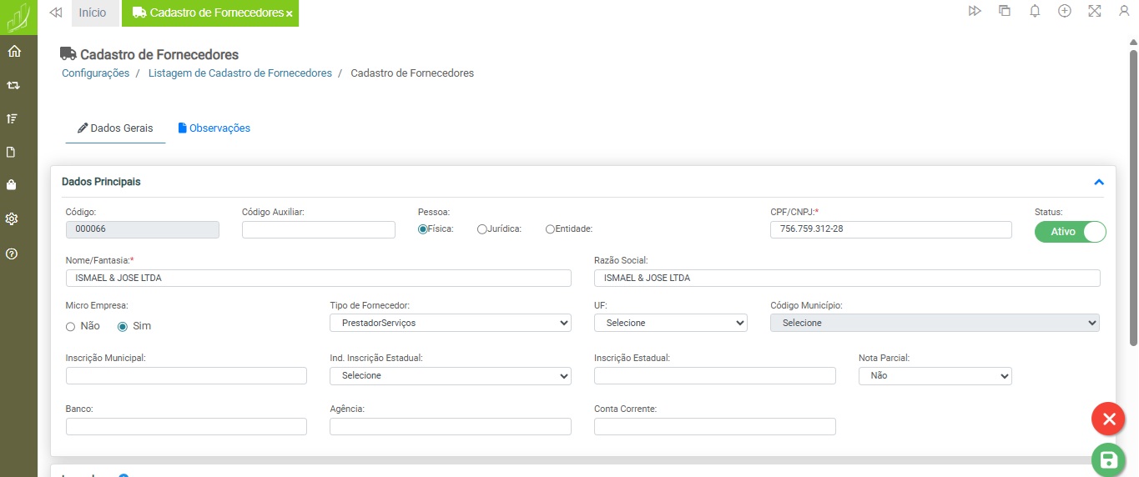Open Listagem de Cadastro de Fornecedores breadcrumb

(239, 73)
